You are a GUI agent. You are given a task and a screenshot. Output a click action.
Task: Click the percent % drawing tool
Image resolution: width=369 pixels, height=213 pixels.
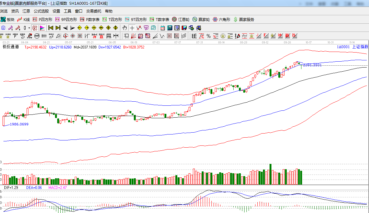click(209, 36)
